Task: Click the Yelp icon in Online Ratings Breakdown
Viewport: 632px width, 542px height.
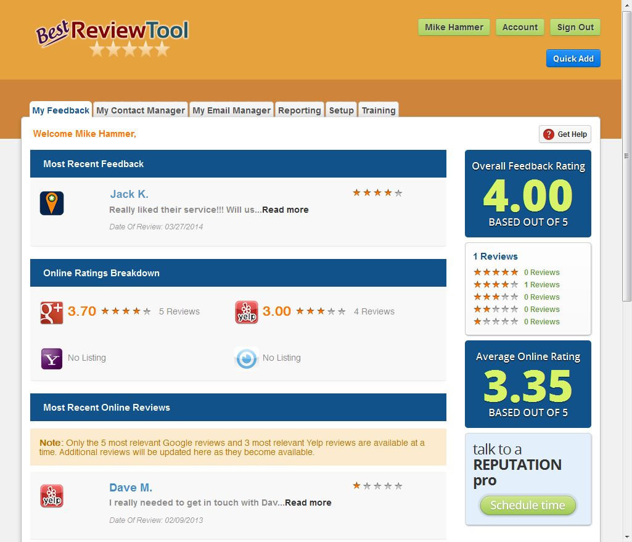Action: tap(247, 312)
